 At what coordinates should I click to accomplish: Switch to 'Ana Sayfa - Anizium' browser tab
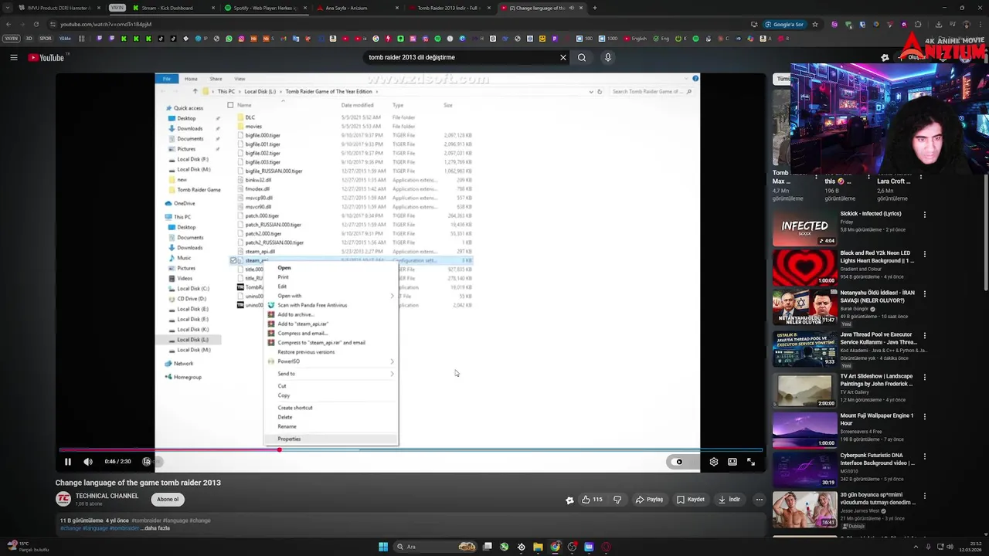pos(357,8)
